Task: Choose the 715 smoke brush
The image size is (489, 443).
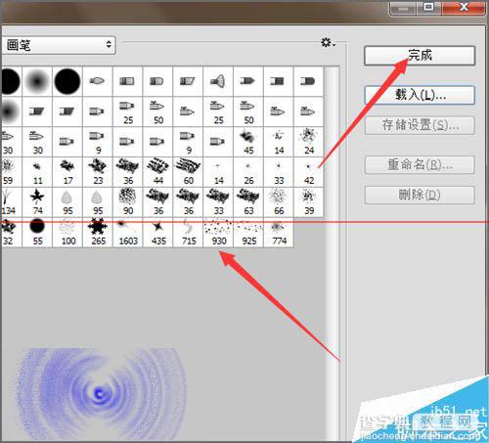Action: point(189,233)
